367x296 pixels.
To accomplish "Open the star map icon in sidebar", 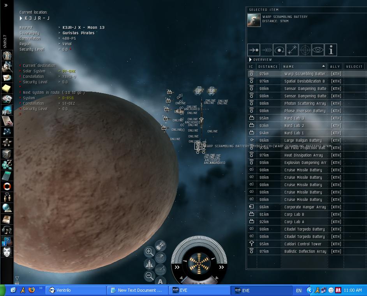I will coord(7,132).
